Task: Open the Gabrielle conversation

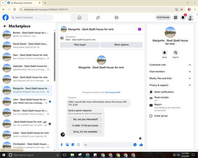Action: click(x=27, y=68)
